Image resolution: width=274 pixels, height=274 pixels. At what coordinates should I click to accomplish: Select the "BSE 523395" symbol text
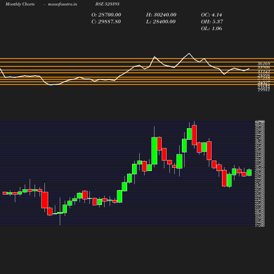pyautogui.click(x=107, y=4)
